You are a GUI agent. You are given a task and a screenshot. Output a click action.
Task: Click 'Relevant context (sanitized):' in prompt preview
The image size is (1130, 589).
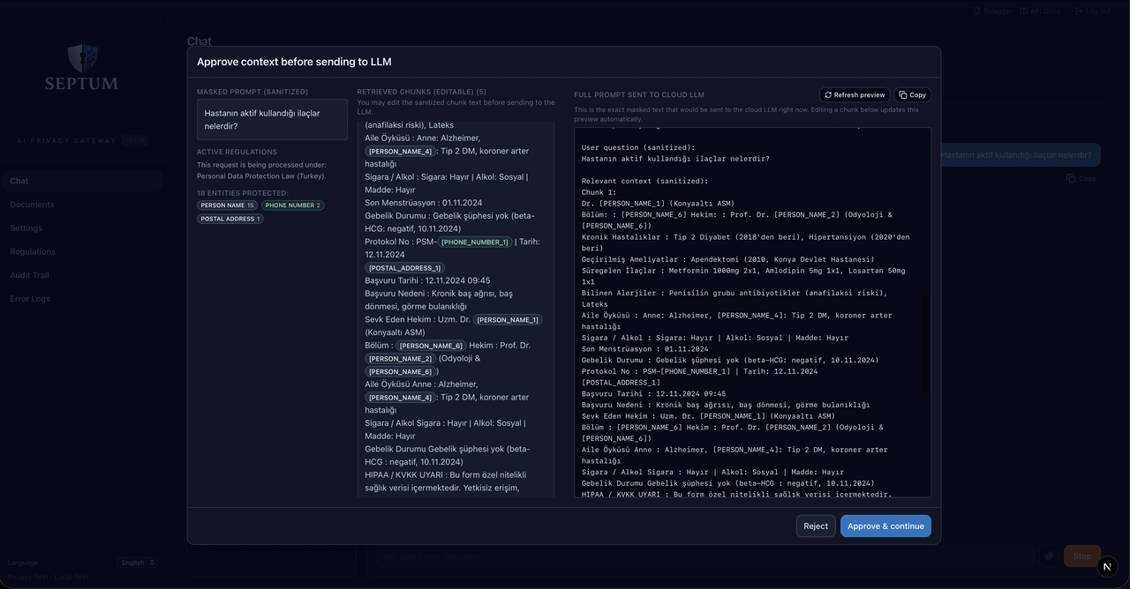coord(644,181)
